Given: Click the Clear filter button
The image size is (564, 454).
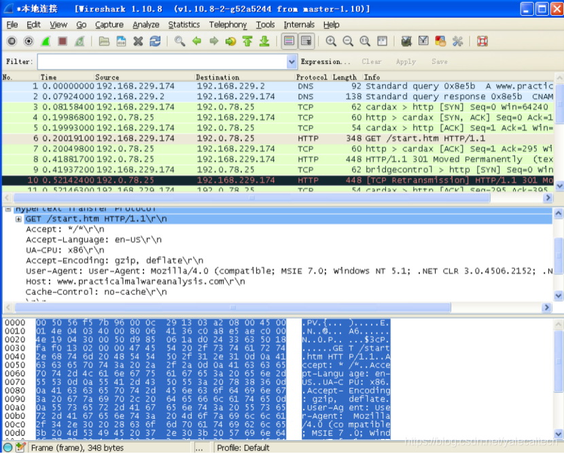Looking at the screenshot, I should (372, 62).
